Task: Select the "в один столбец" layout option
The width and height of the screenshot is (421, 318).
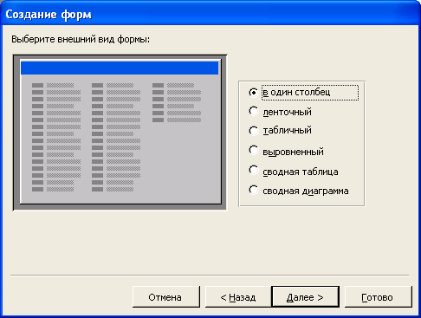Action: (303, 93)
